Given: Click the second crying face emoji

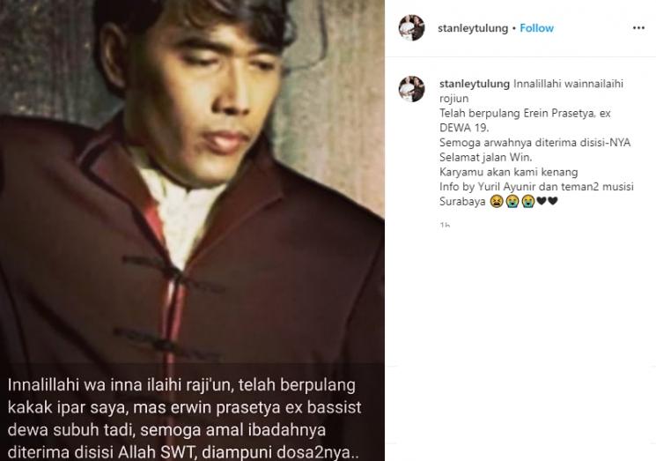Looking at the screenshot, I should (x=528, y=202).
